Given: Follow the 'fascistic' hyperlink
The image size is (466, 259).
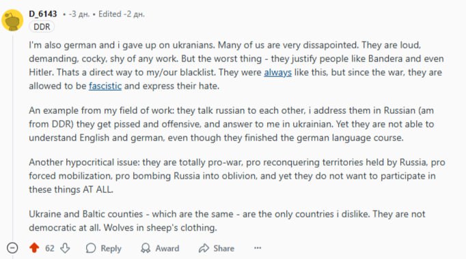Looking at the screenshot, I should 105,86.
